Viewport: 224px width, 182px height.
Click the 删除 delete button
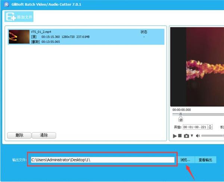coord(19,135)
